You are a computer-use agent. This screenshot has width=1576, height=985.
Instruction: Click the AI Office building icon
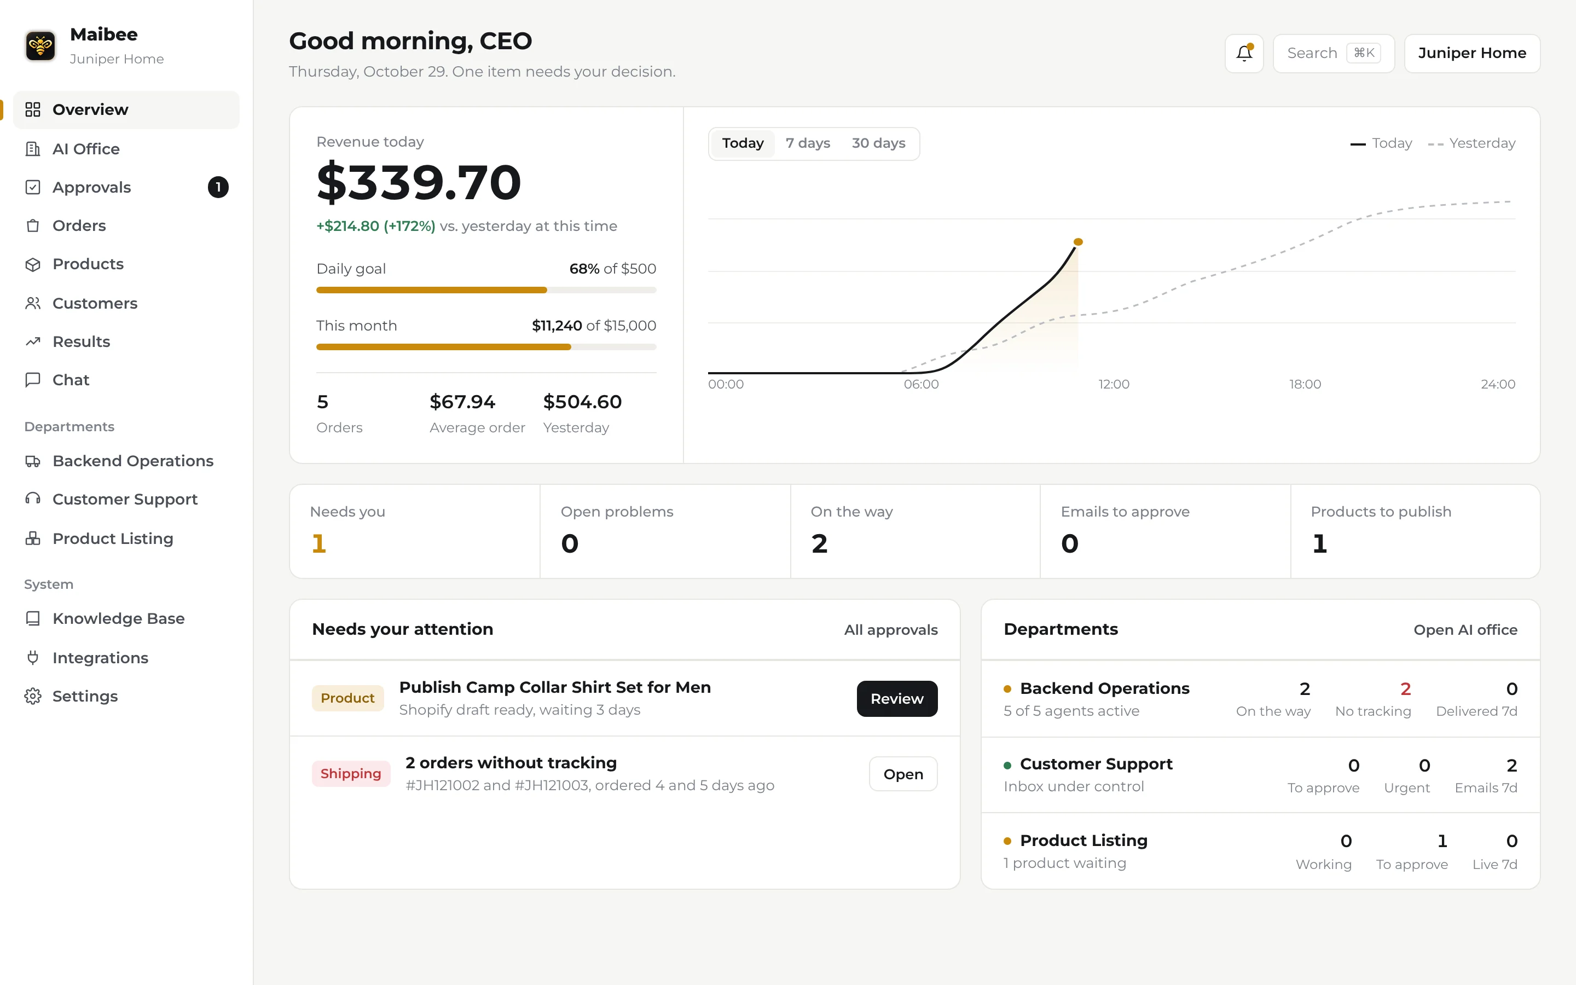(x=33, y=148)
